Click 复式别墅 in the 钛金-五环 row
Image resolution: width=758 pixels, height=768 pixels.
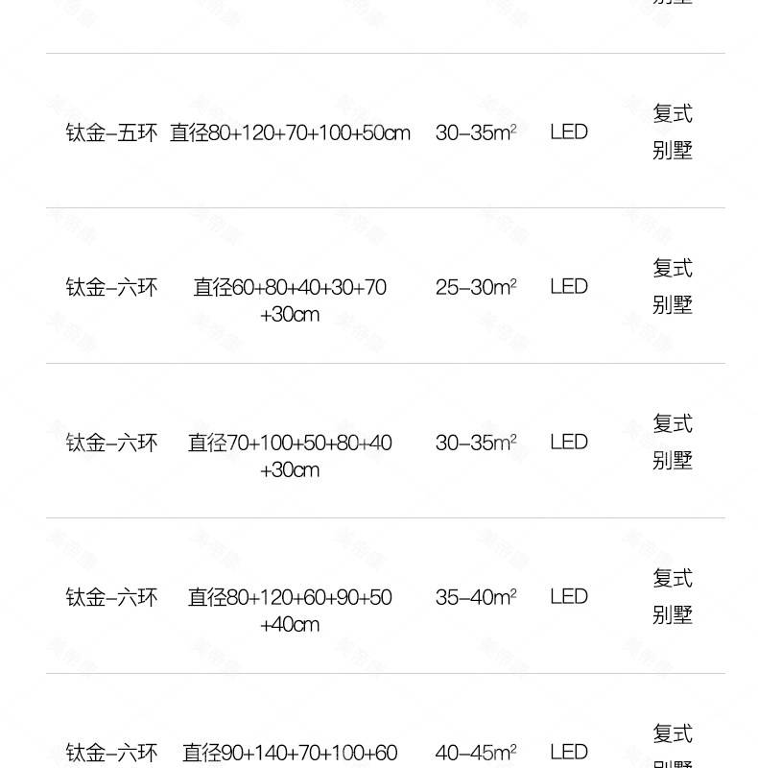click(x=672, y=132)
